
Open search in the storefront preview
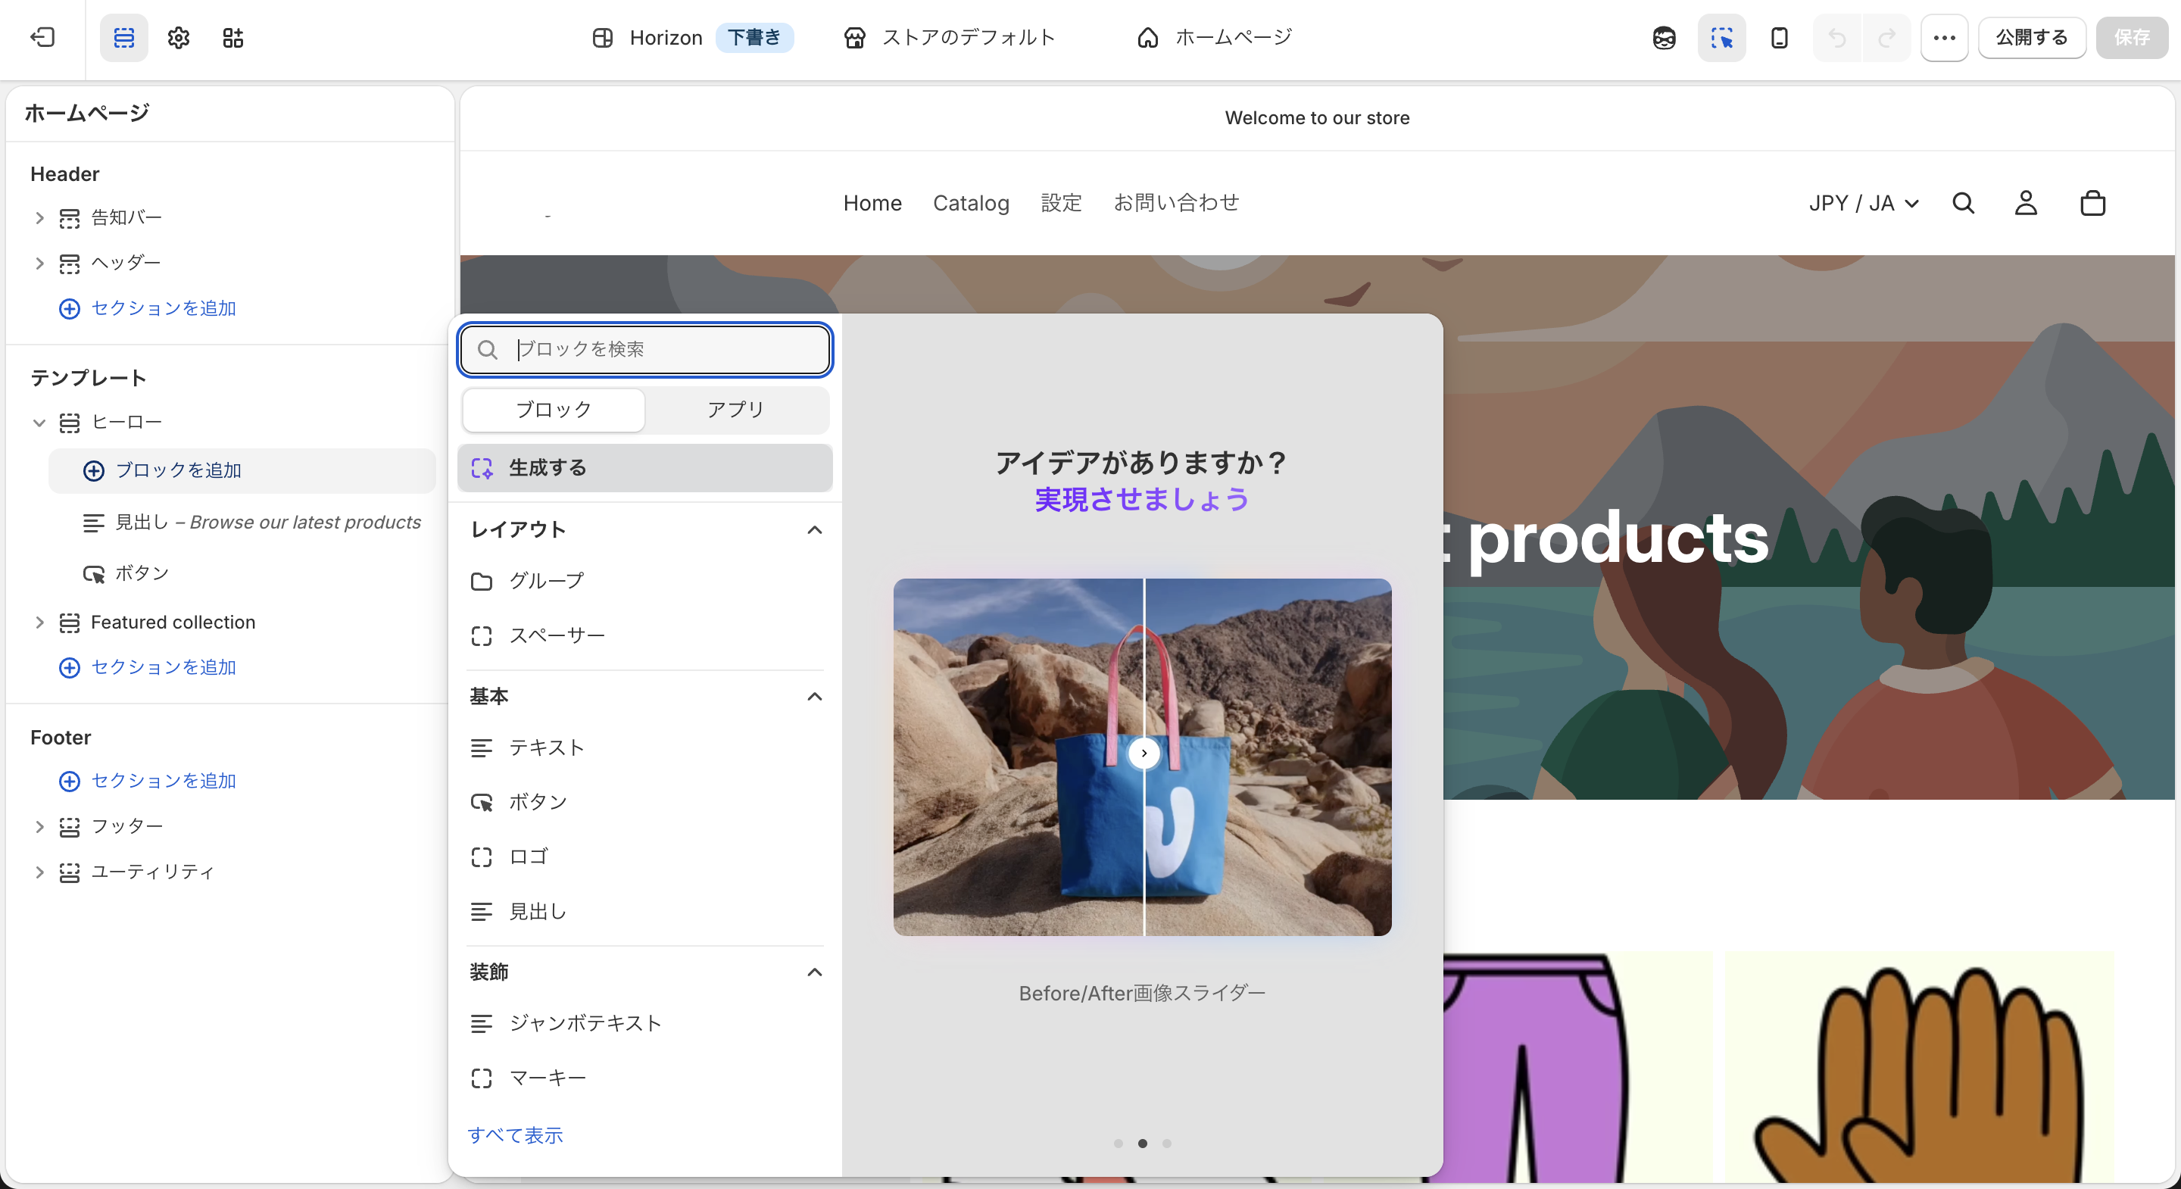(1964, 203)
